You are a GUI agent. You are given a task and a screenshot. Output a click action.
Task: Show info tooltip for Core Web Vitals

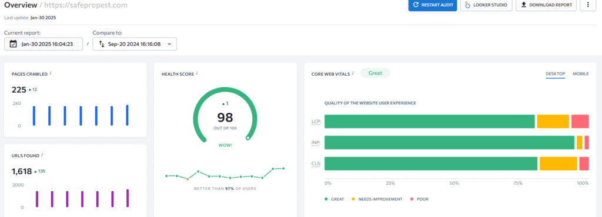pyautogui.click(x=353, y=73)
